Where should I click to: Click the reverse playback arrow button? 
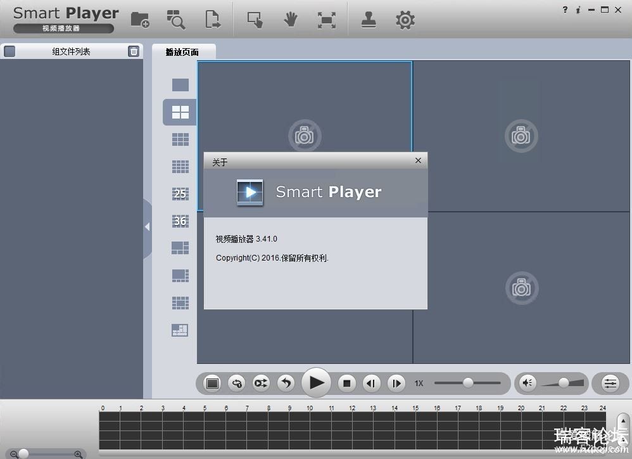(286, 383)
